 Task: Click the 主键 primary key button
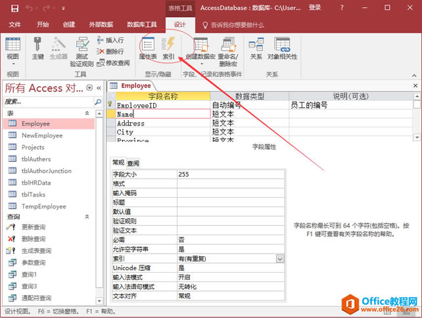[37, 48]
